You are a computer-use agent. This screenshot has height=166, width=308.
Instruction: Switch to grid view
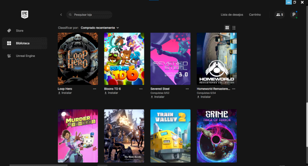pyautogui.click(x=227, y=28)
